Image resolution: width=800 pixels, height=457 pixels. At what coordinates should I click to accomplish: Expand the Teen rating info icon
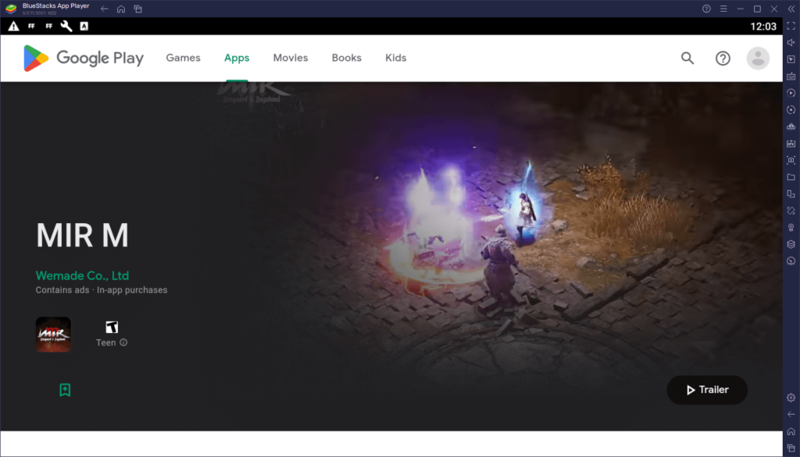click(124, 342)
